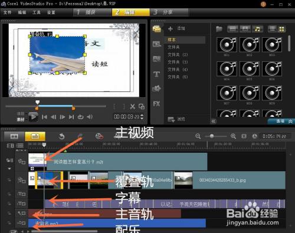The width and height of the screenshot is (295, 233).
Task: Toggle showing videos in library
Action: (x=232, y=29)
